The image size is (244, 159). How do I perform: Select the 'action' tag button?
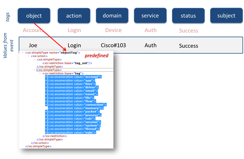coord(74,16)
